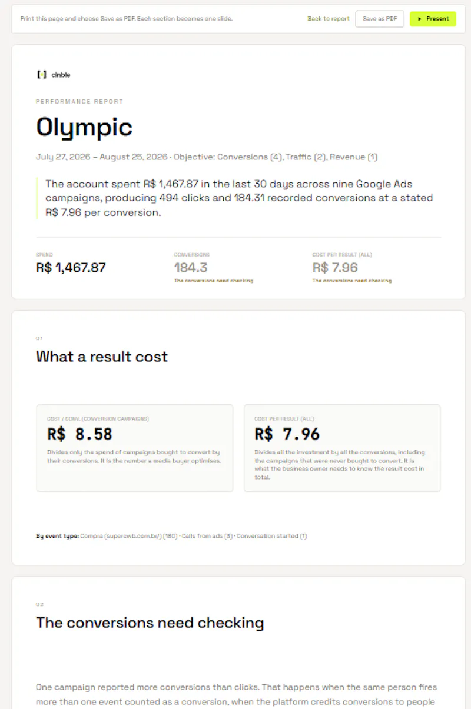Click the print instructions text in top bar
The image size is (471, 709).
(126, 19)
